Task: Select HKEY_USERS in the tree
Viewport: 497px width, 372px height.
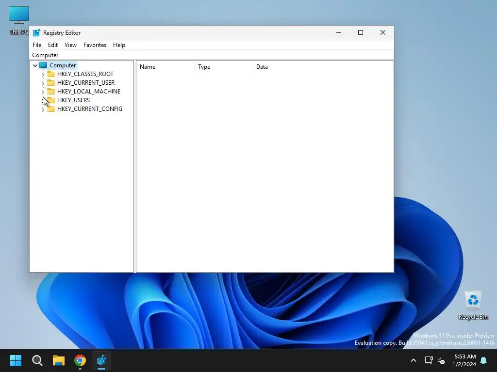Action: tap(74, 100)
